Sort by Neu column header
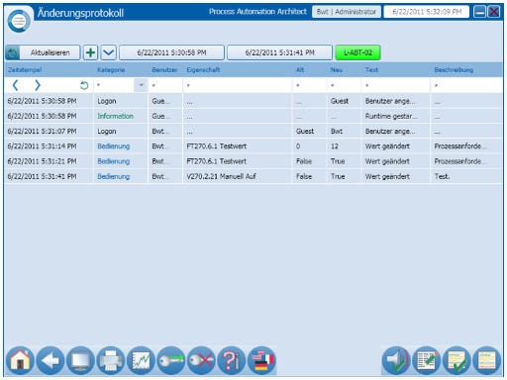This screenshot has height=380, width=507. tap(337, 70)
